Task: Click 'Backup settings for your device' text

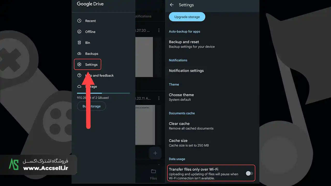Action: pos(192,47)
